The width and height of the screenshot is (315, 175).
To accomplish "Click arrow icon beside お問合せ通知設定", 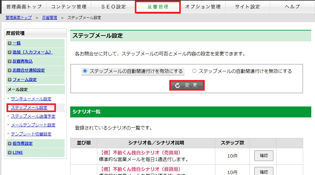I will click(9, 70).
